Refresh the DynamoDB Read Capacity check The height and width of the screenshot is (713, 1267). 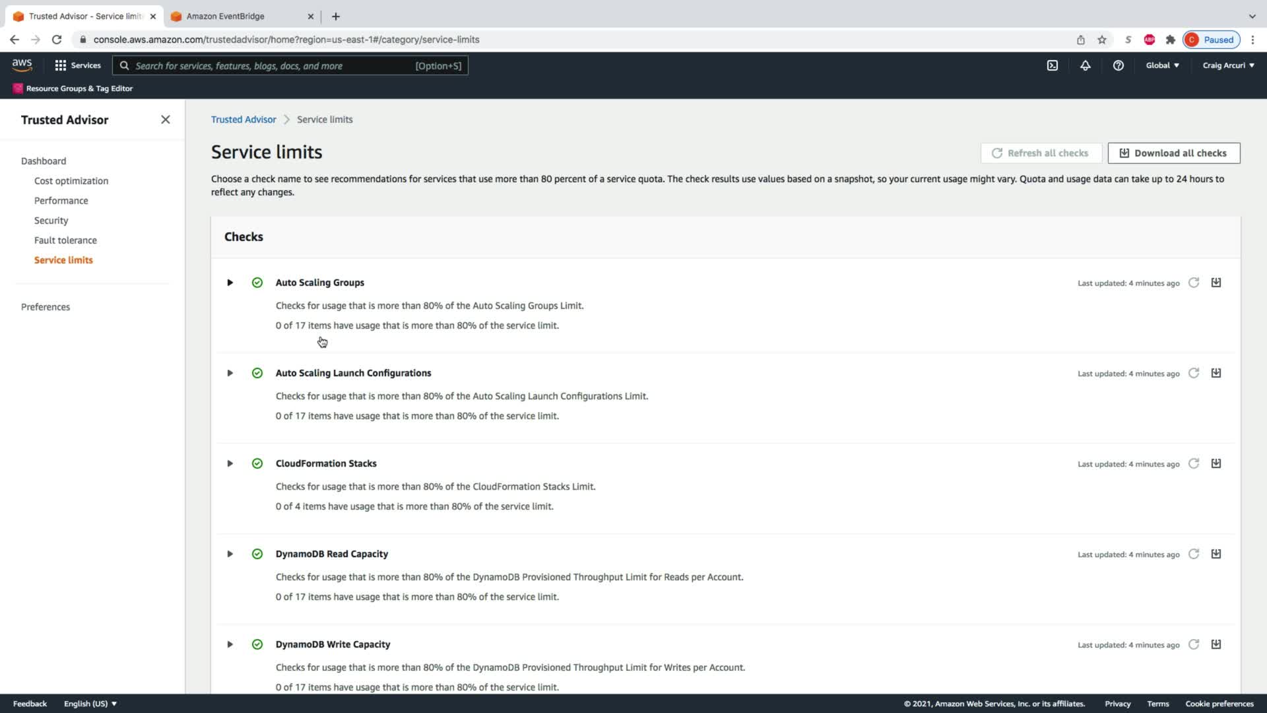click(x=1194, y=554)
